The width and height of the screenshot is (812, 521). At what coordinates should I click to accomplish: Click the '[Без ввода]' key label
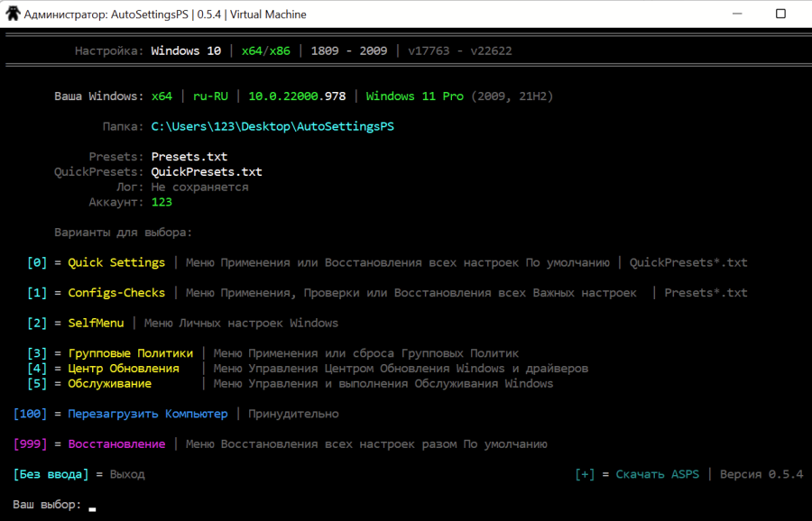coord(51,474)
